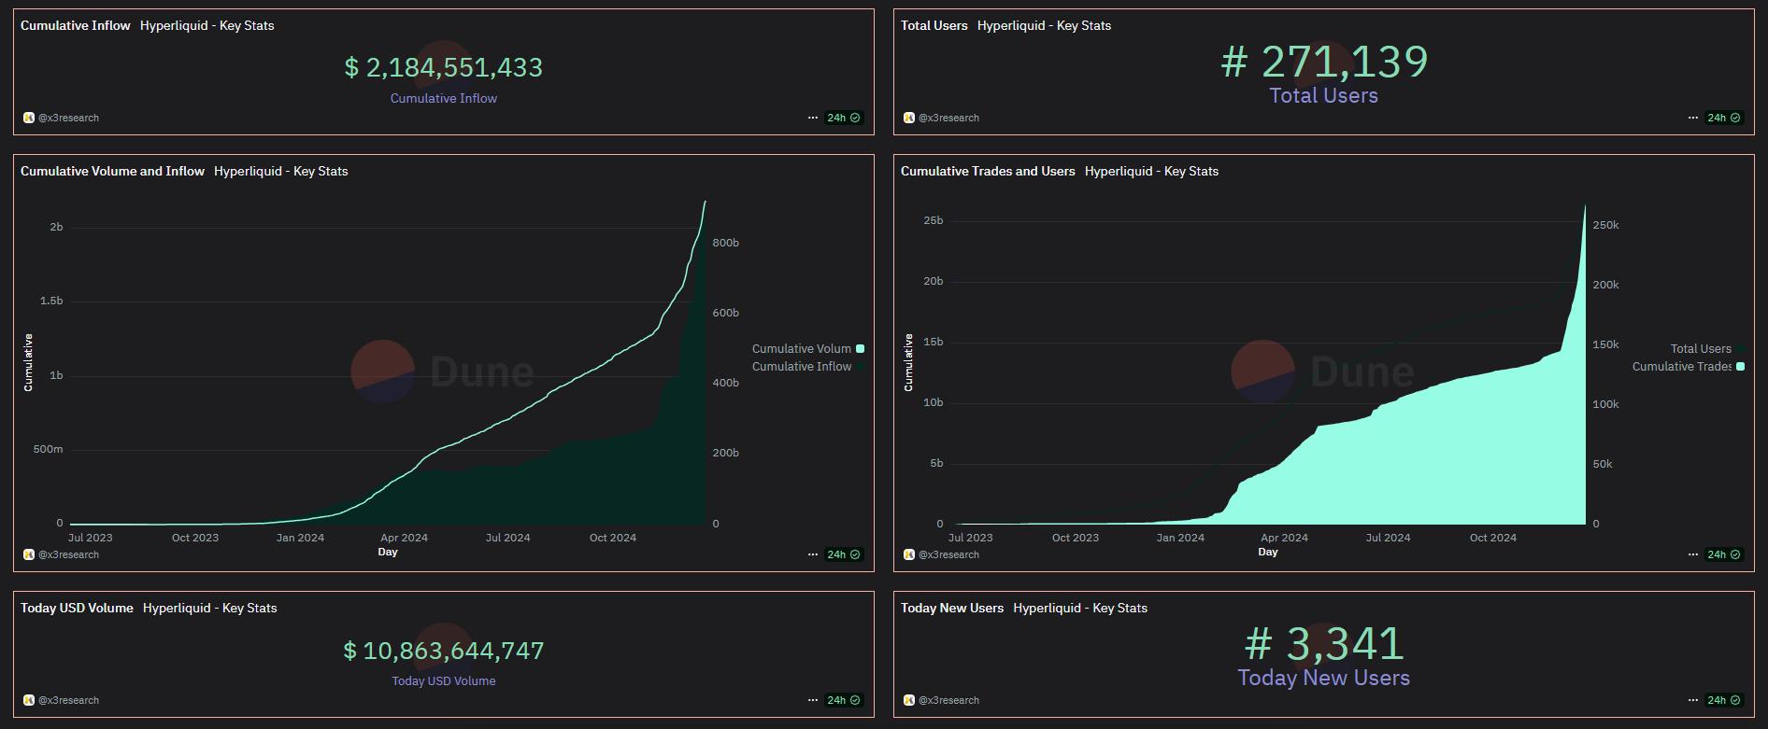Open the Total Users card title link
The width and height of the screenshot is (1768, 729).
point(934,25)
